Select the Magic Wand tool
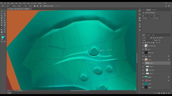 [5, 14]
